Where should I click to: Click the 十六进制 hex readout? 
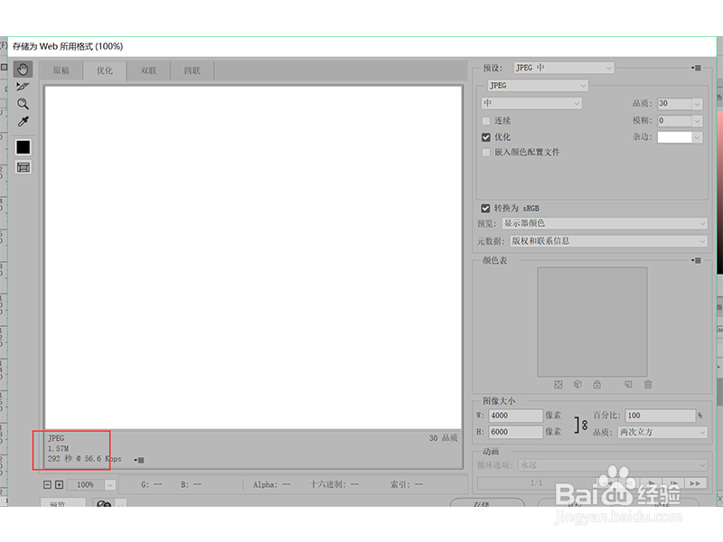pyautogui.click(x=334, y=485)
